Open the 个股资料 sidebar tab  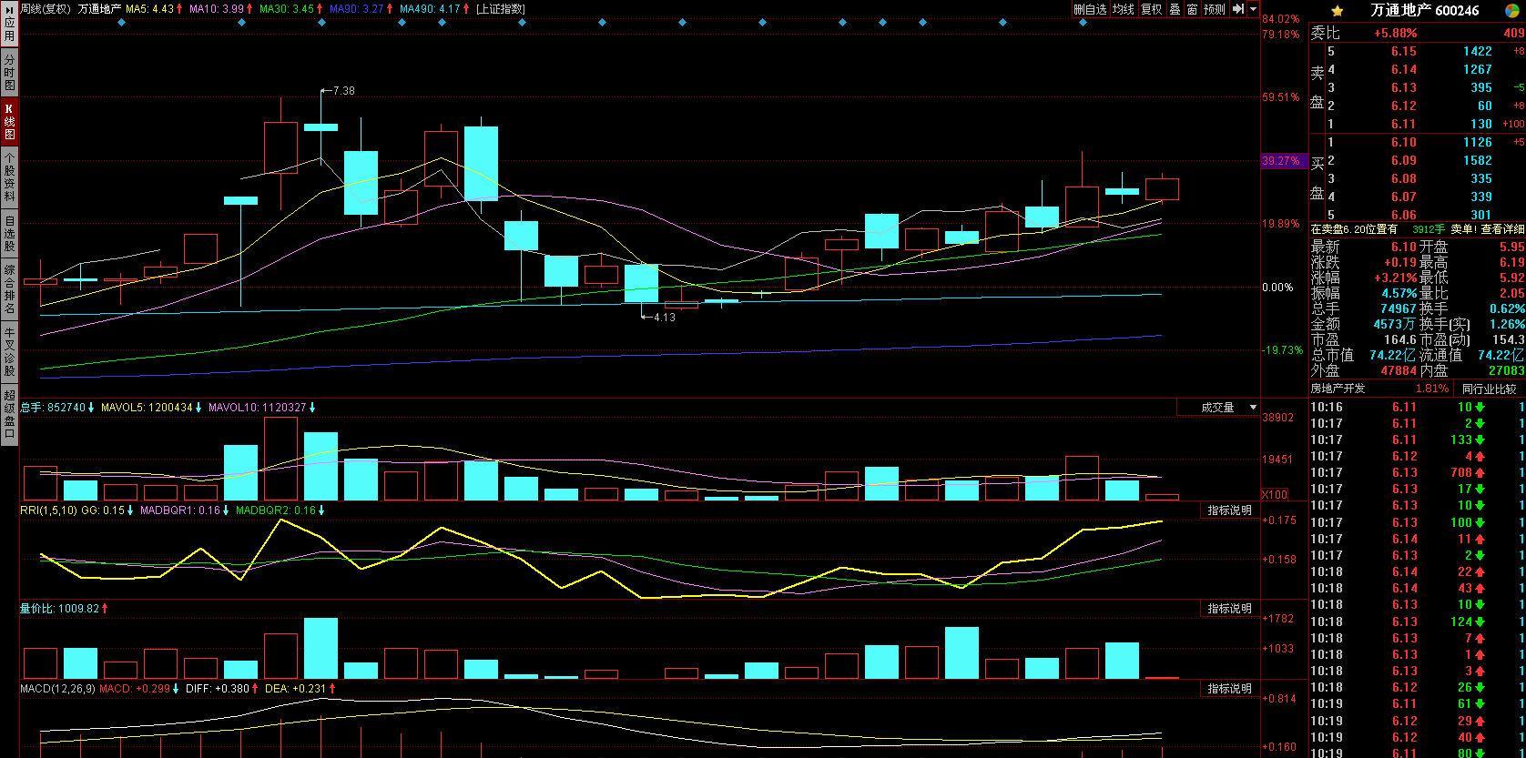coord(9,177)
